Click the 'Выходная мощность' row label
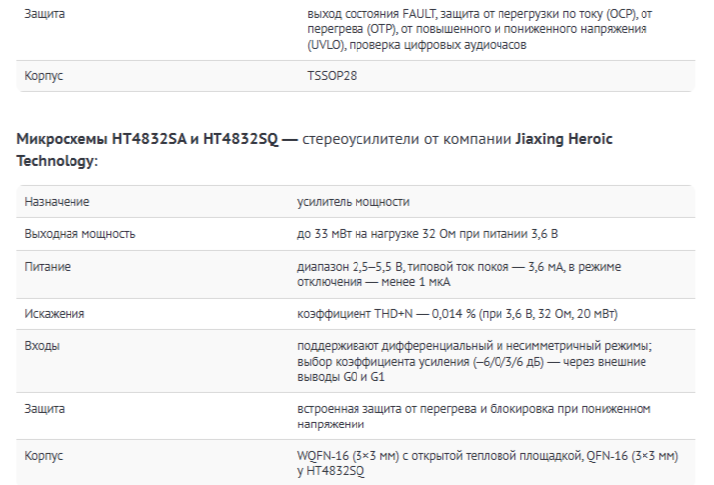The width and height of the screenshot is (714, 485). pyautogui.click(x=79, y=234)
